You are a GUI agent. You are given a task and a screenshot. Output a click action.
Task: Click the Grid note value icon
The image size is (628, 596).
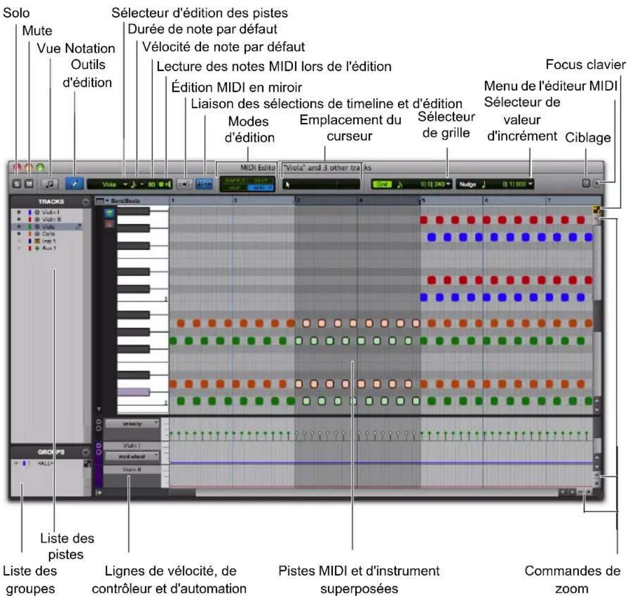click(x=399, y=184)
